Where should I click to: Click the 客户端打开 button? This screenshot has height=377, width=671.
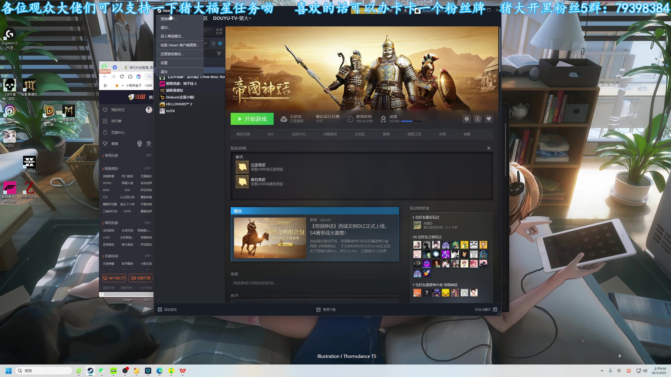pyautogui.click(x=114, y=278)
